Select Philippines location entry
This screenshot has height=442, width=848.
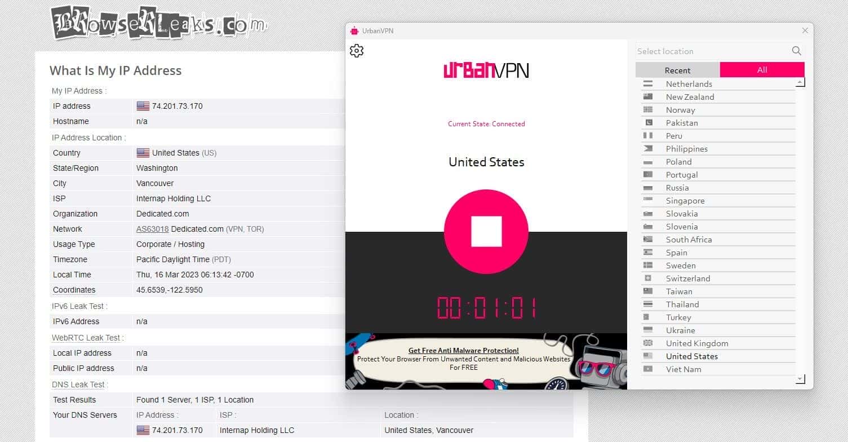click(718, 149)
